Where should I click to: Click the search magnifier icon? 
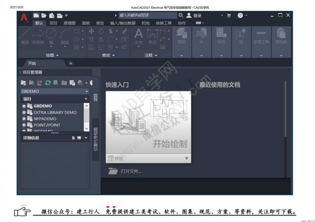181,15
